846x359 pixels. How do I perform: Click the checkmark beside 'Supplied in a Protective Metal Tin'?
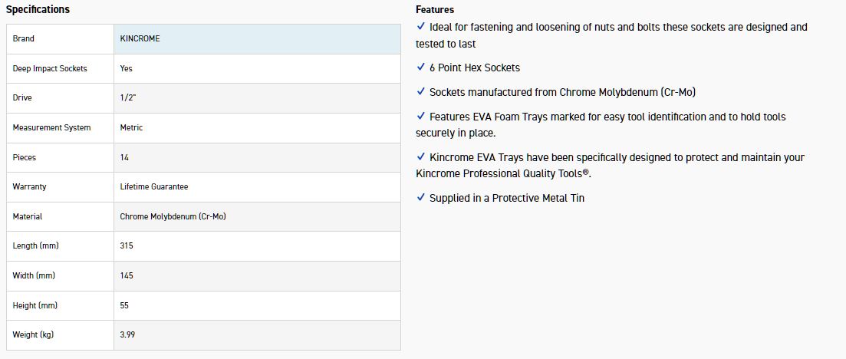420,198
